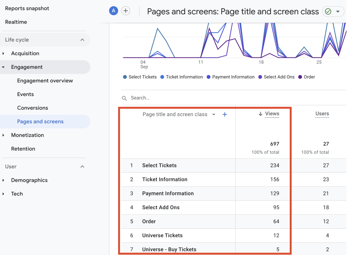Click the Select Tickets table row
Viewport: 347px width, 255px height.
pos(234,166)
